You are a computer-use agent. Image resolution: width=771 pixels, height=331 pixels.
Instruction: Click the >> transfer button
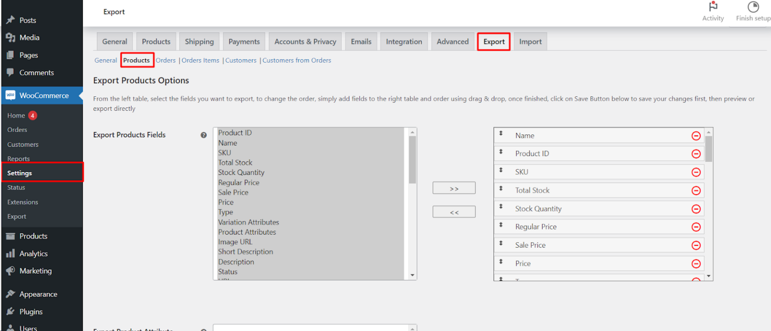click(454, 188)
